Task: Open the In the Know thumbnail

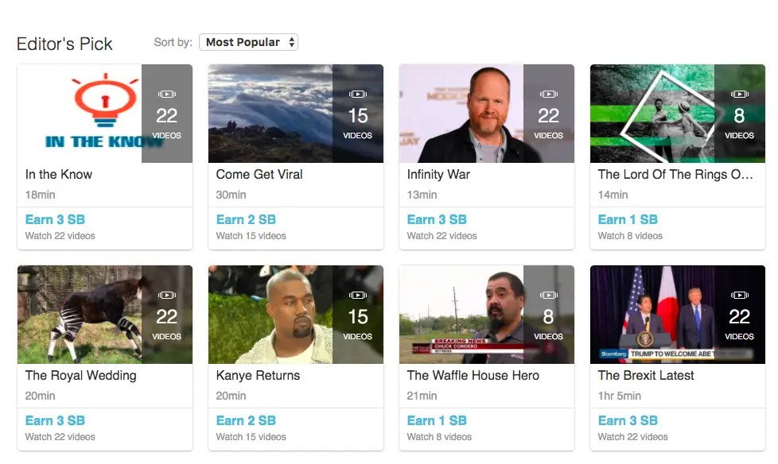Action: coord(105,114)
